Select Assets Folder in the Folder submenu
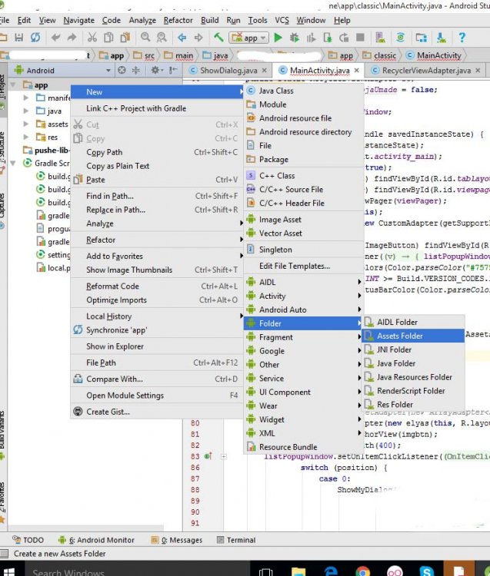The width and height of the screenshot is (490, 576). click(399, 336)
